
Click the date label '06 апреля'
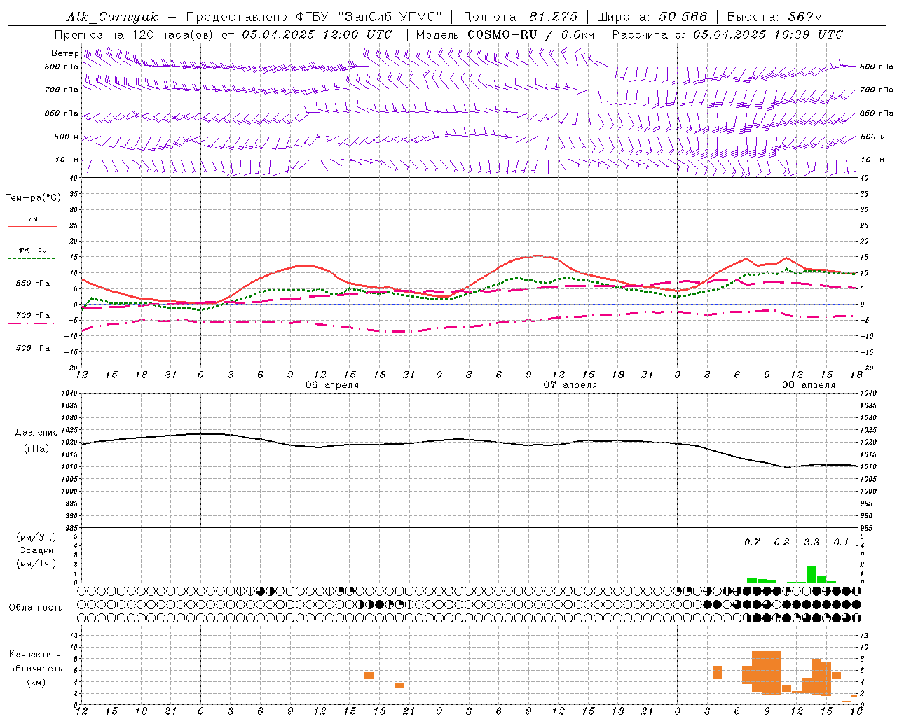tap(331, 385)
